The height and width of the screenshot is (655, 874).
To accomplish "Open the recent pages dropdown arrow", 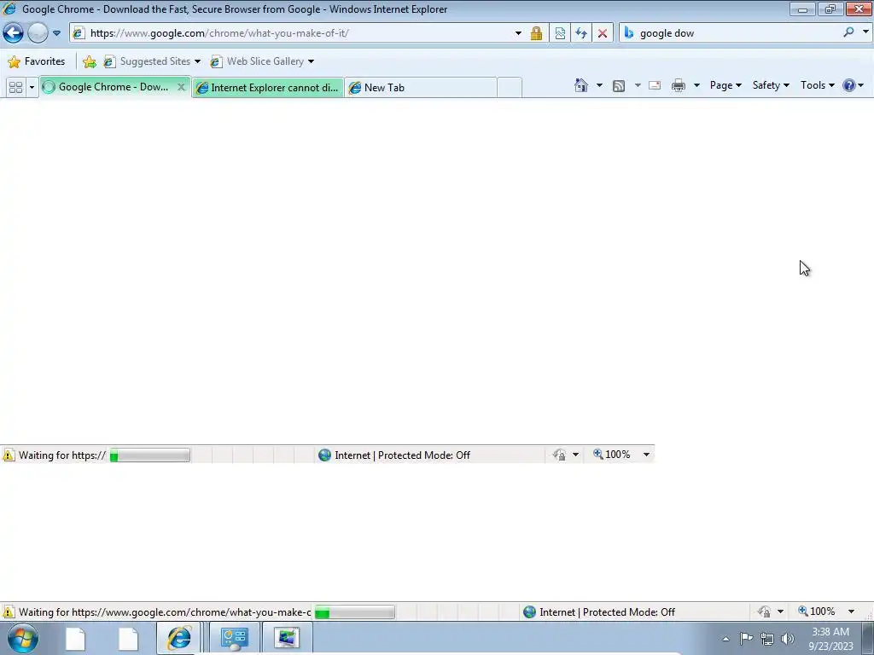I will [x=57, y=33].
